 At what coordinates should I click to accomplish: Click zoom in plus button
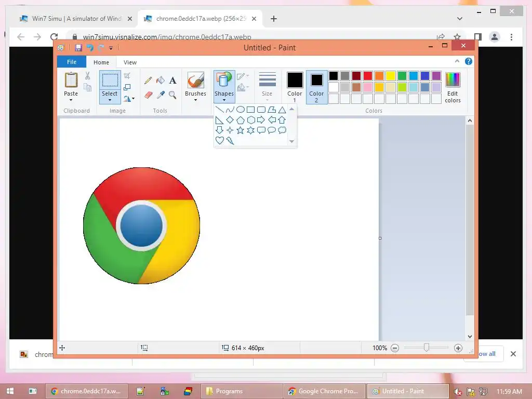pyautogui.click(x=458, y=348)
